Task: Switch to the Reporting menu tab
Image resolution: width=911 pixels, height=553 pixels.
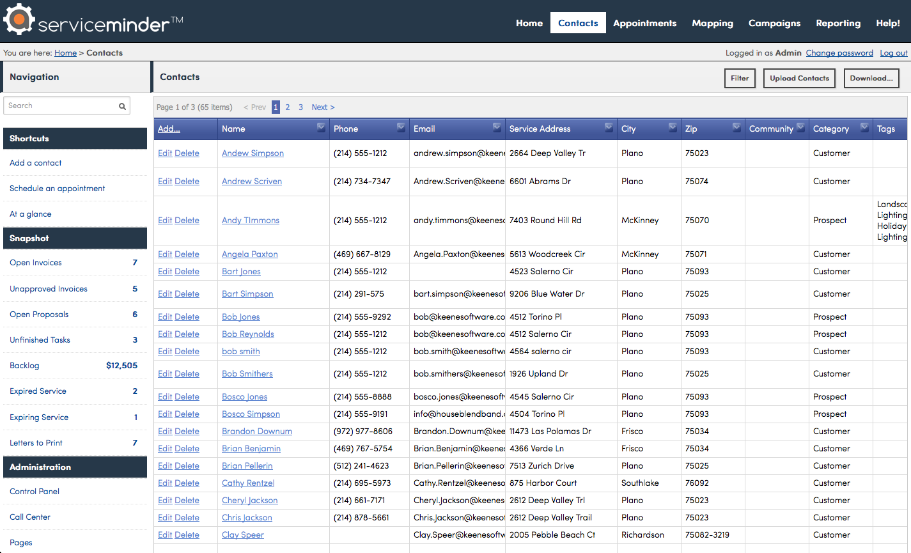Action: pyautogui.click(x=837, y=23)
